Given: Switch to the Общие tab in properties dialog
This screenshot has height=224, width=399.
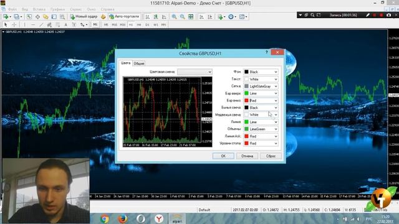Looking at the screenshot, I should pos(139,63).
